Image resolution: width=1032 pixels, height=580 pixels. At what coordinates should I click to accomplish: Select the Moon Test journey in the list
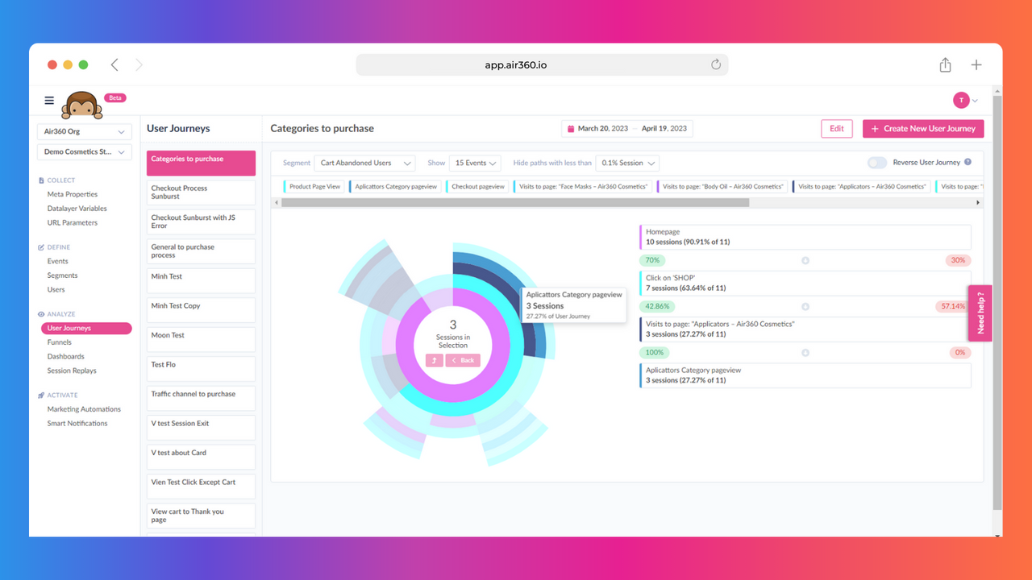(200, 339)
